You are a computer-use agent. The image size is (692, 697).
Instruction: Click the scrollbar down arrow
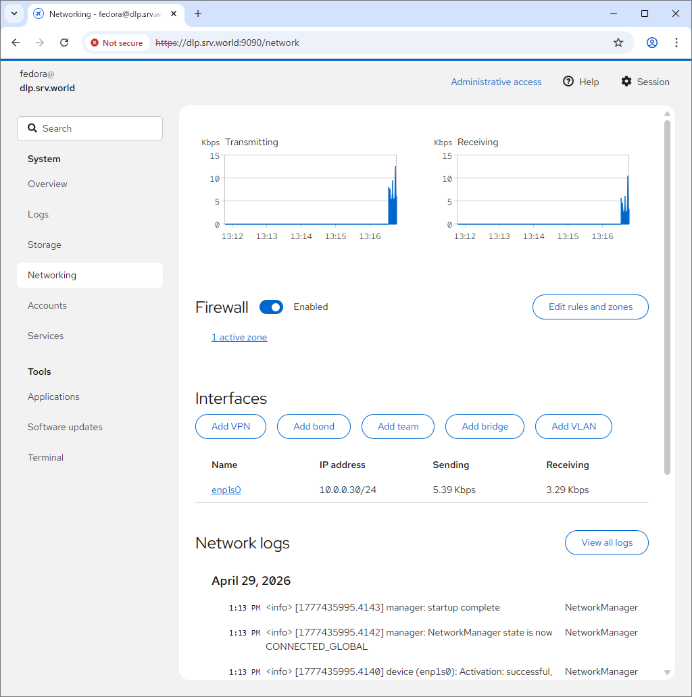coord(667,672)
